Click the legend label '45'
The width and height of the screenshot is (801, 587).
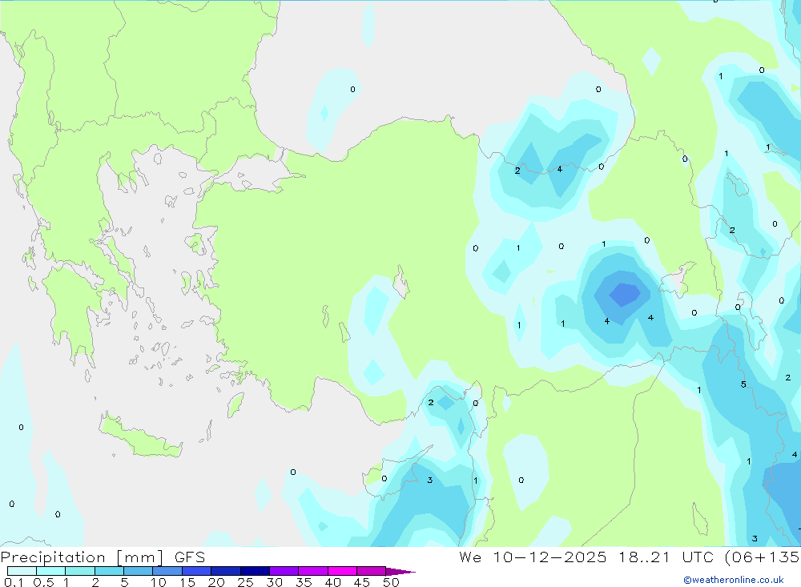tap(362, 582)
